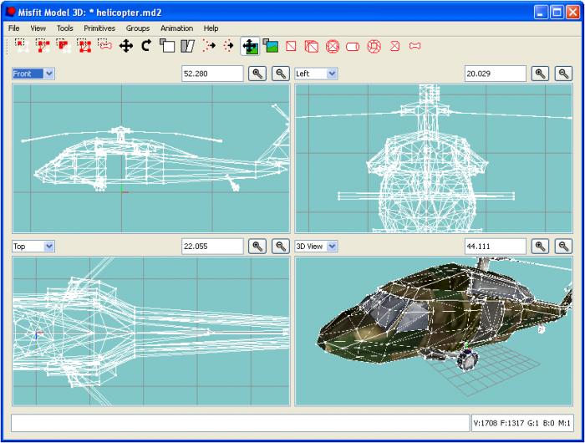Open the Animation menu
585x443 pixels.
[x=176, y=28]
